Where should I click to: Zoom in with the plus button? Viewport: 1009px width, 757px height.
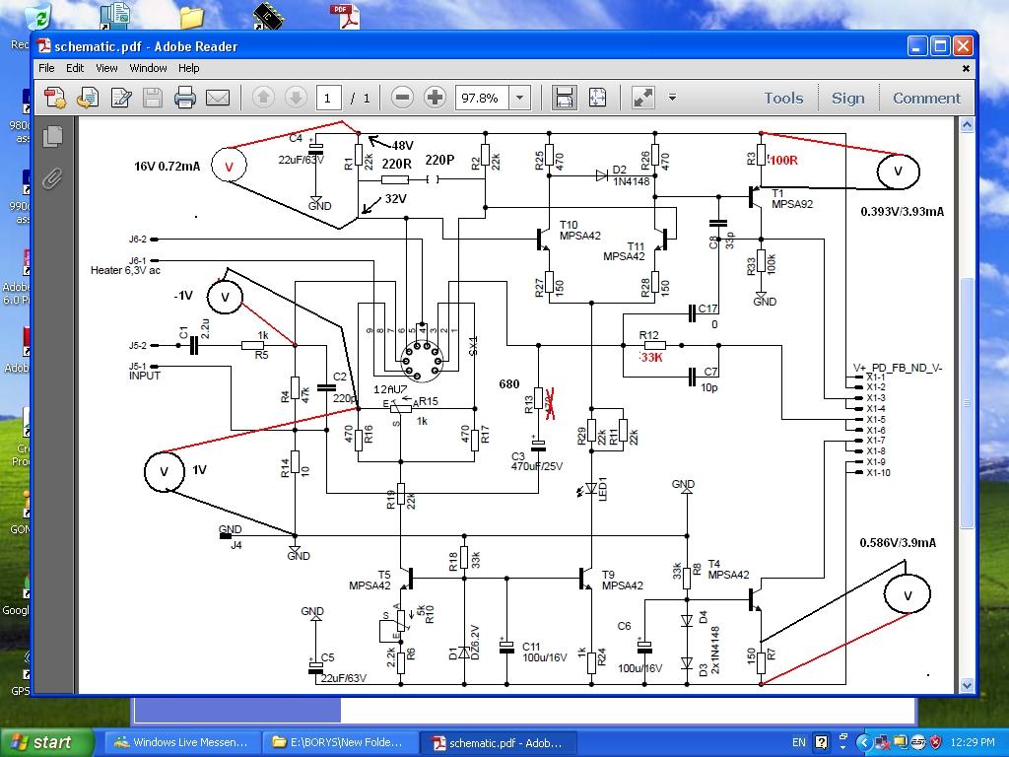435,98
